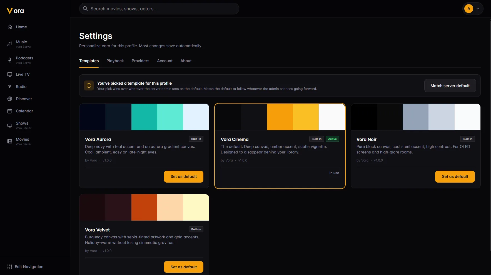491x275 pixels.
Task: Click the Vora Velvet title
Action: click(x=97, y=230)
